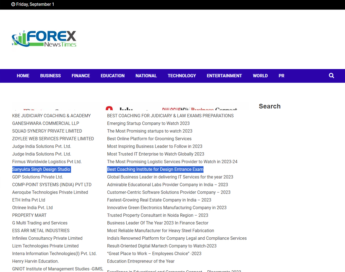The width and height of the screenshot is (345, 272).
Task: Click GNIOT Institute of Management Studies text
Action: pyautogui.click(x=58, y=269)
